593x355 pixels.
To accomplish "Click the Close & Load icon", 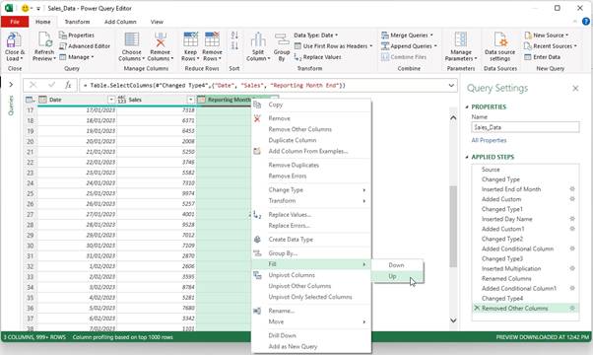I will [x=14, y=40].
